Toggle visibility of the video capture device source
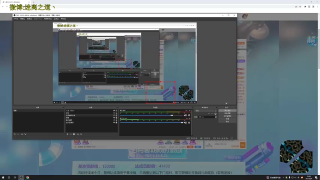The image size is (320, 180). (114, 115)
